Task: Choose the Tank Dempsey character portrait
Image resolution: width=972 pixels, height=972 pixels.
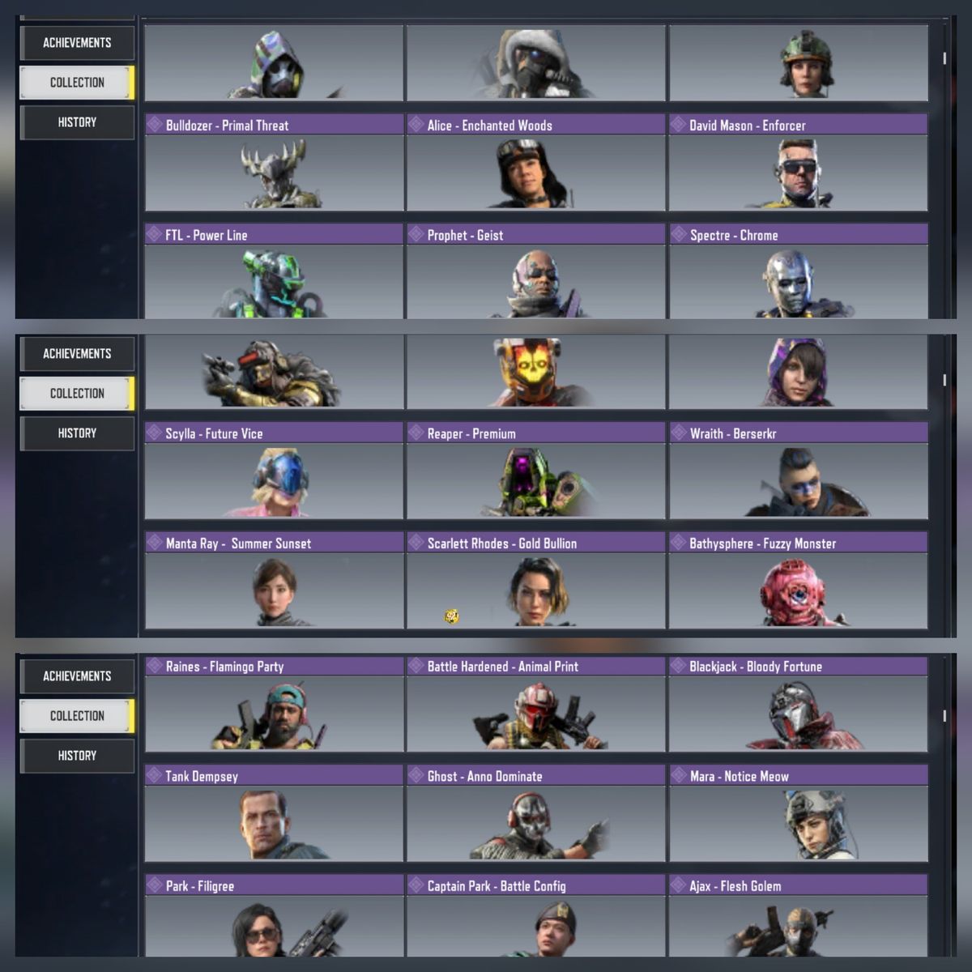Action: coord(274,824)
